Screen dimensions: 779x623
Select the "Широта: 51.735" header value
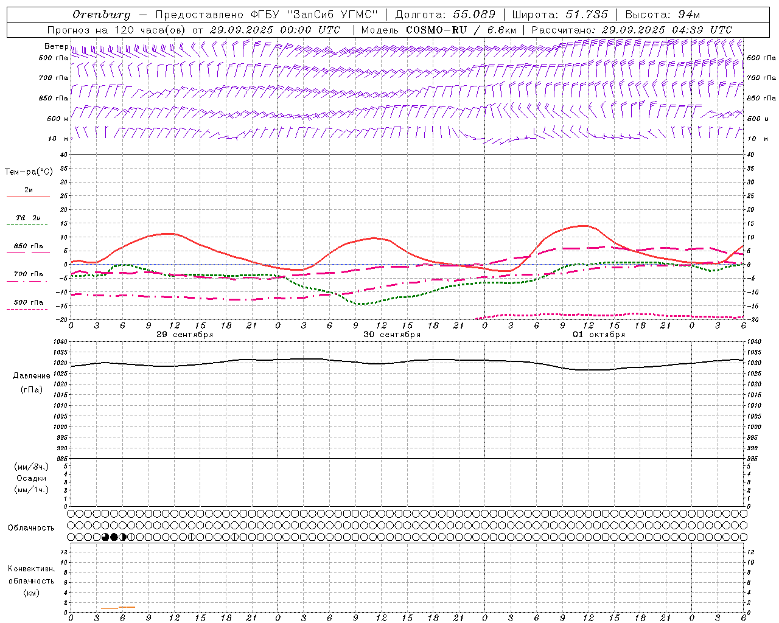pos(560,15)
